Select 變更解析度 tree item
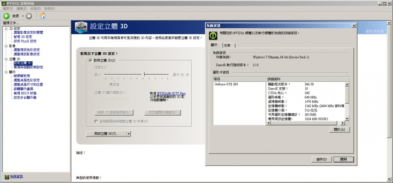Screen dimensions: 393x183 (x=22, y=76)
